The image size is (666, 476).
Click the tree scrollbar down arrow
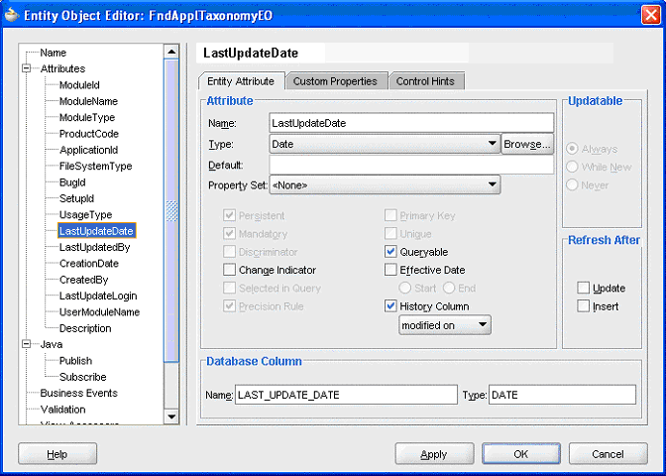(x=171, y=416)
